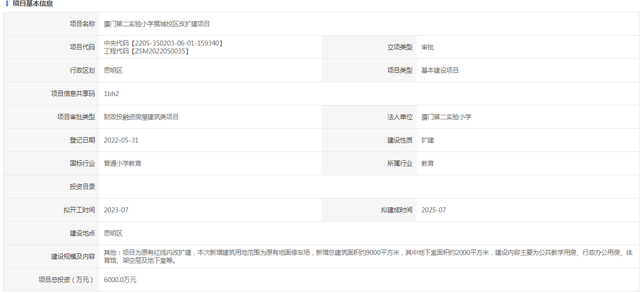Click 思明区 in the 行政区划 row

113,70
